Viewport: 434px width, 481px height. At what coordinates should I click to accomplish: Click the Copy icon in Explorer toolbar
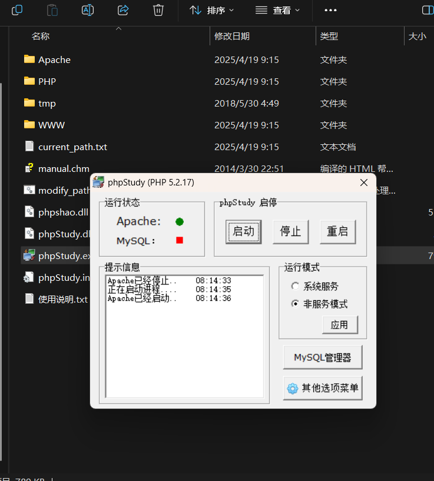tap(17, 10)
